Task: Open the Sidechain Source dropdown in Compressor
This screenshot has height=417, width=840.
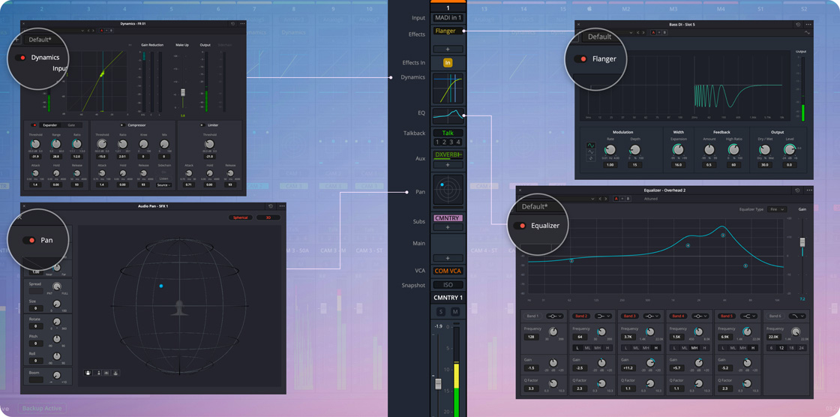Action: [x=163, y=184]
